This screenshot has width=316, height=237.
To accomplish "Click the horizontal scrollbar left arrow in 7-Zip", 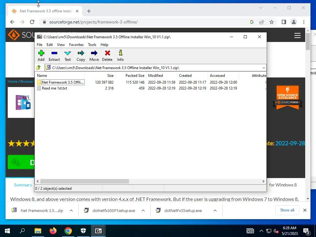I will point(38,181).
